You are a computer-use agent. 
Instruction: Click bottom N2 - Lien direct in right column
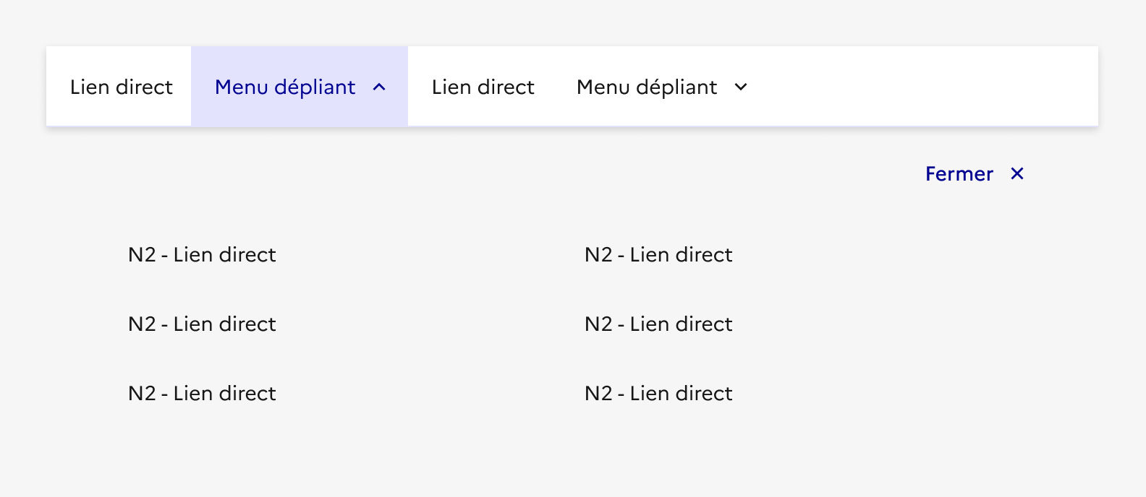click(658, 394)
